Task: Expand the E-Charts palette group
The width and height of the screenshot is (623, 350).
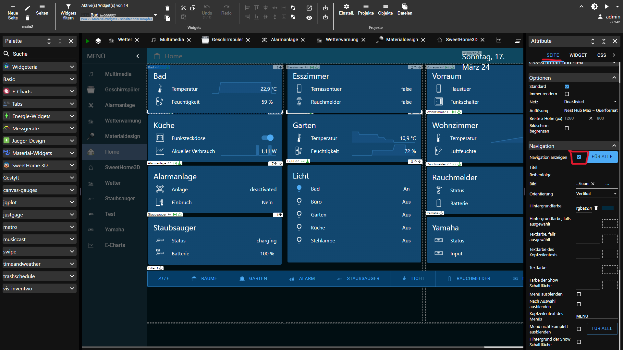Action: pos(40,91)
